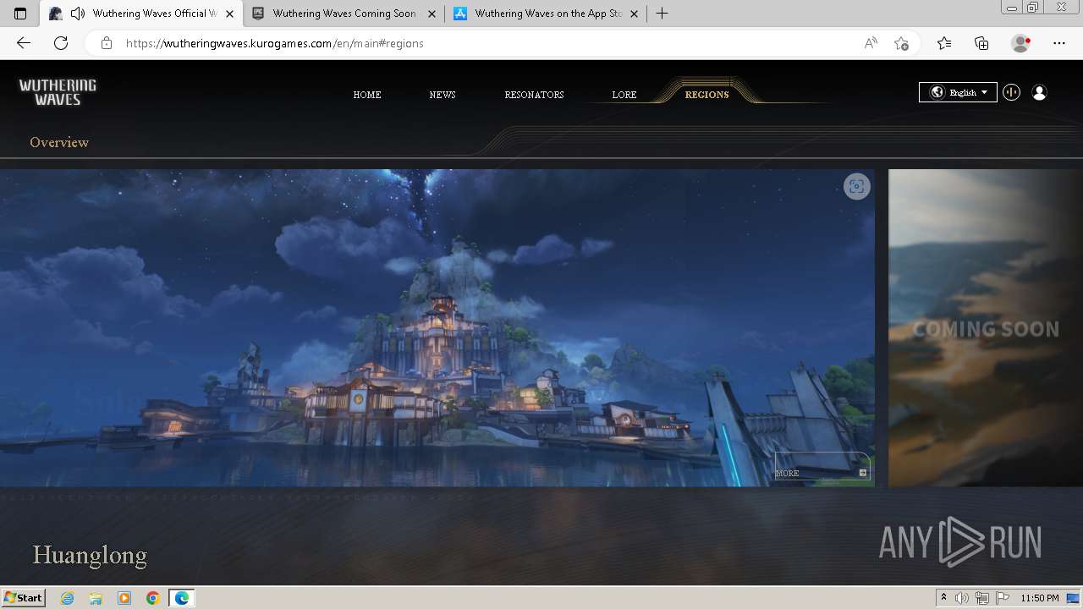This screenshot has width=1083, height=609.
Task: Select the COMING SOON region card
Action: 986,328
